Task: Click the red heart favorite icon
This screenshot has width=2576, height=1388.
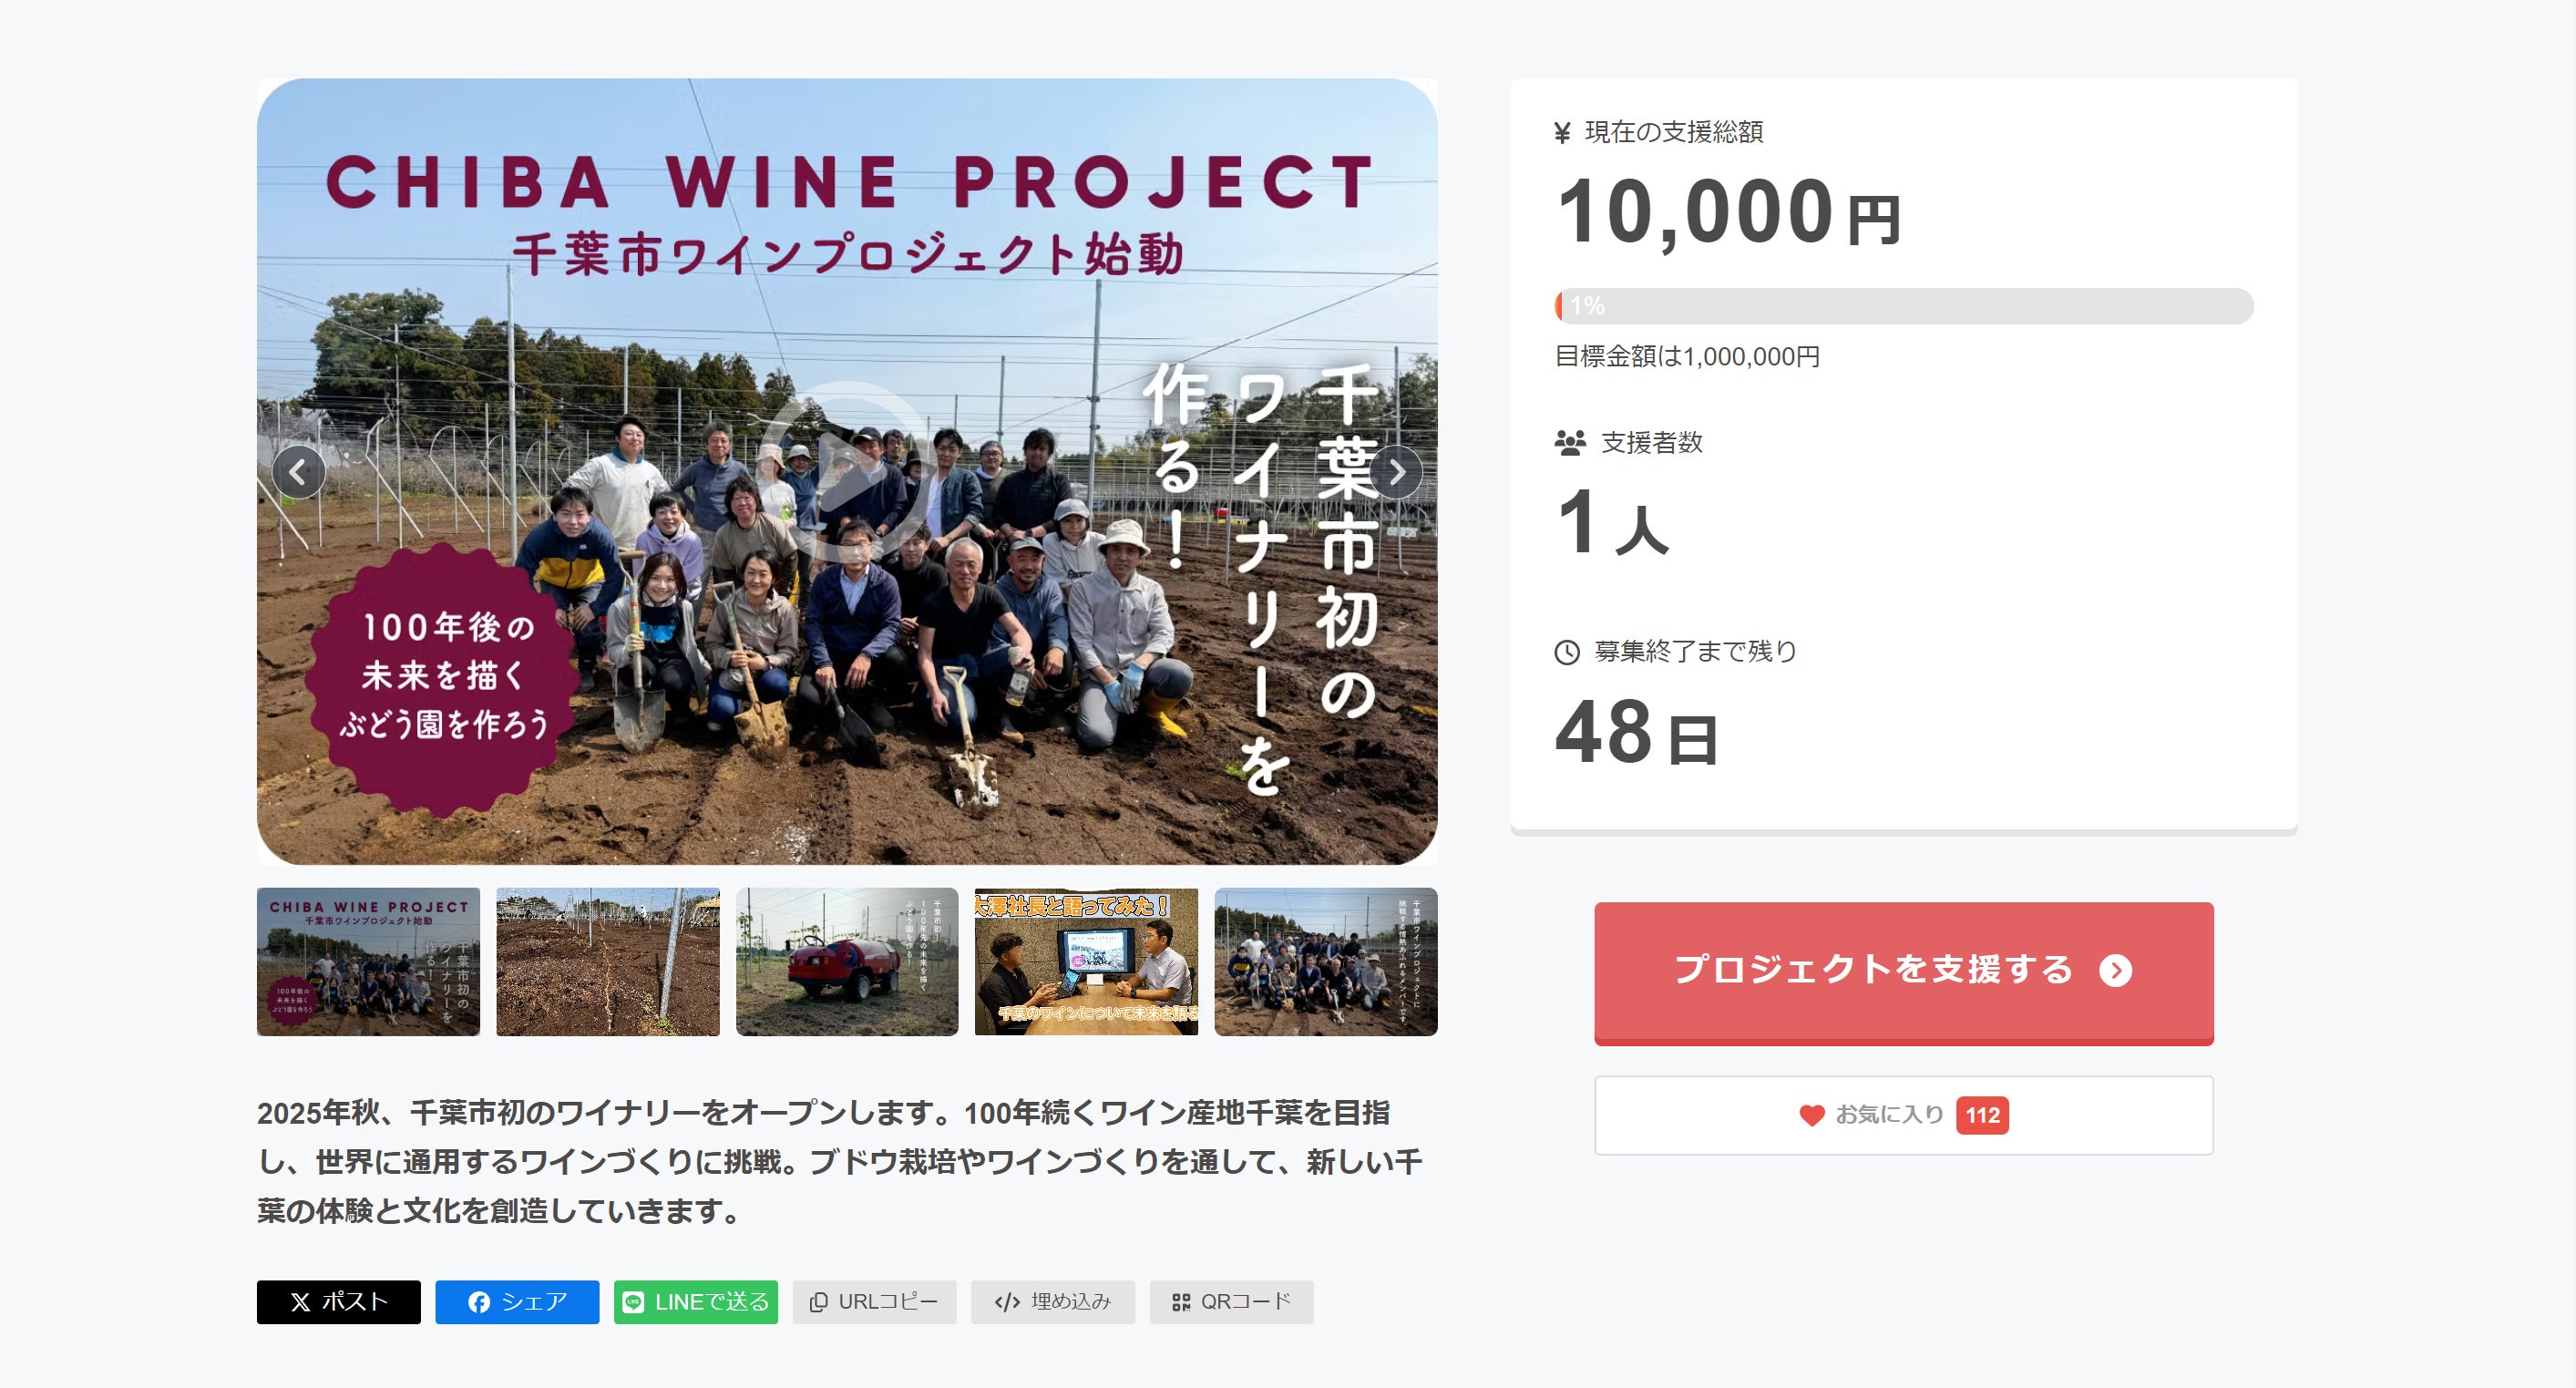Action: pyautogui.click(x=1811, y=1115)
